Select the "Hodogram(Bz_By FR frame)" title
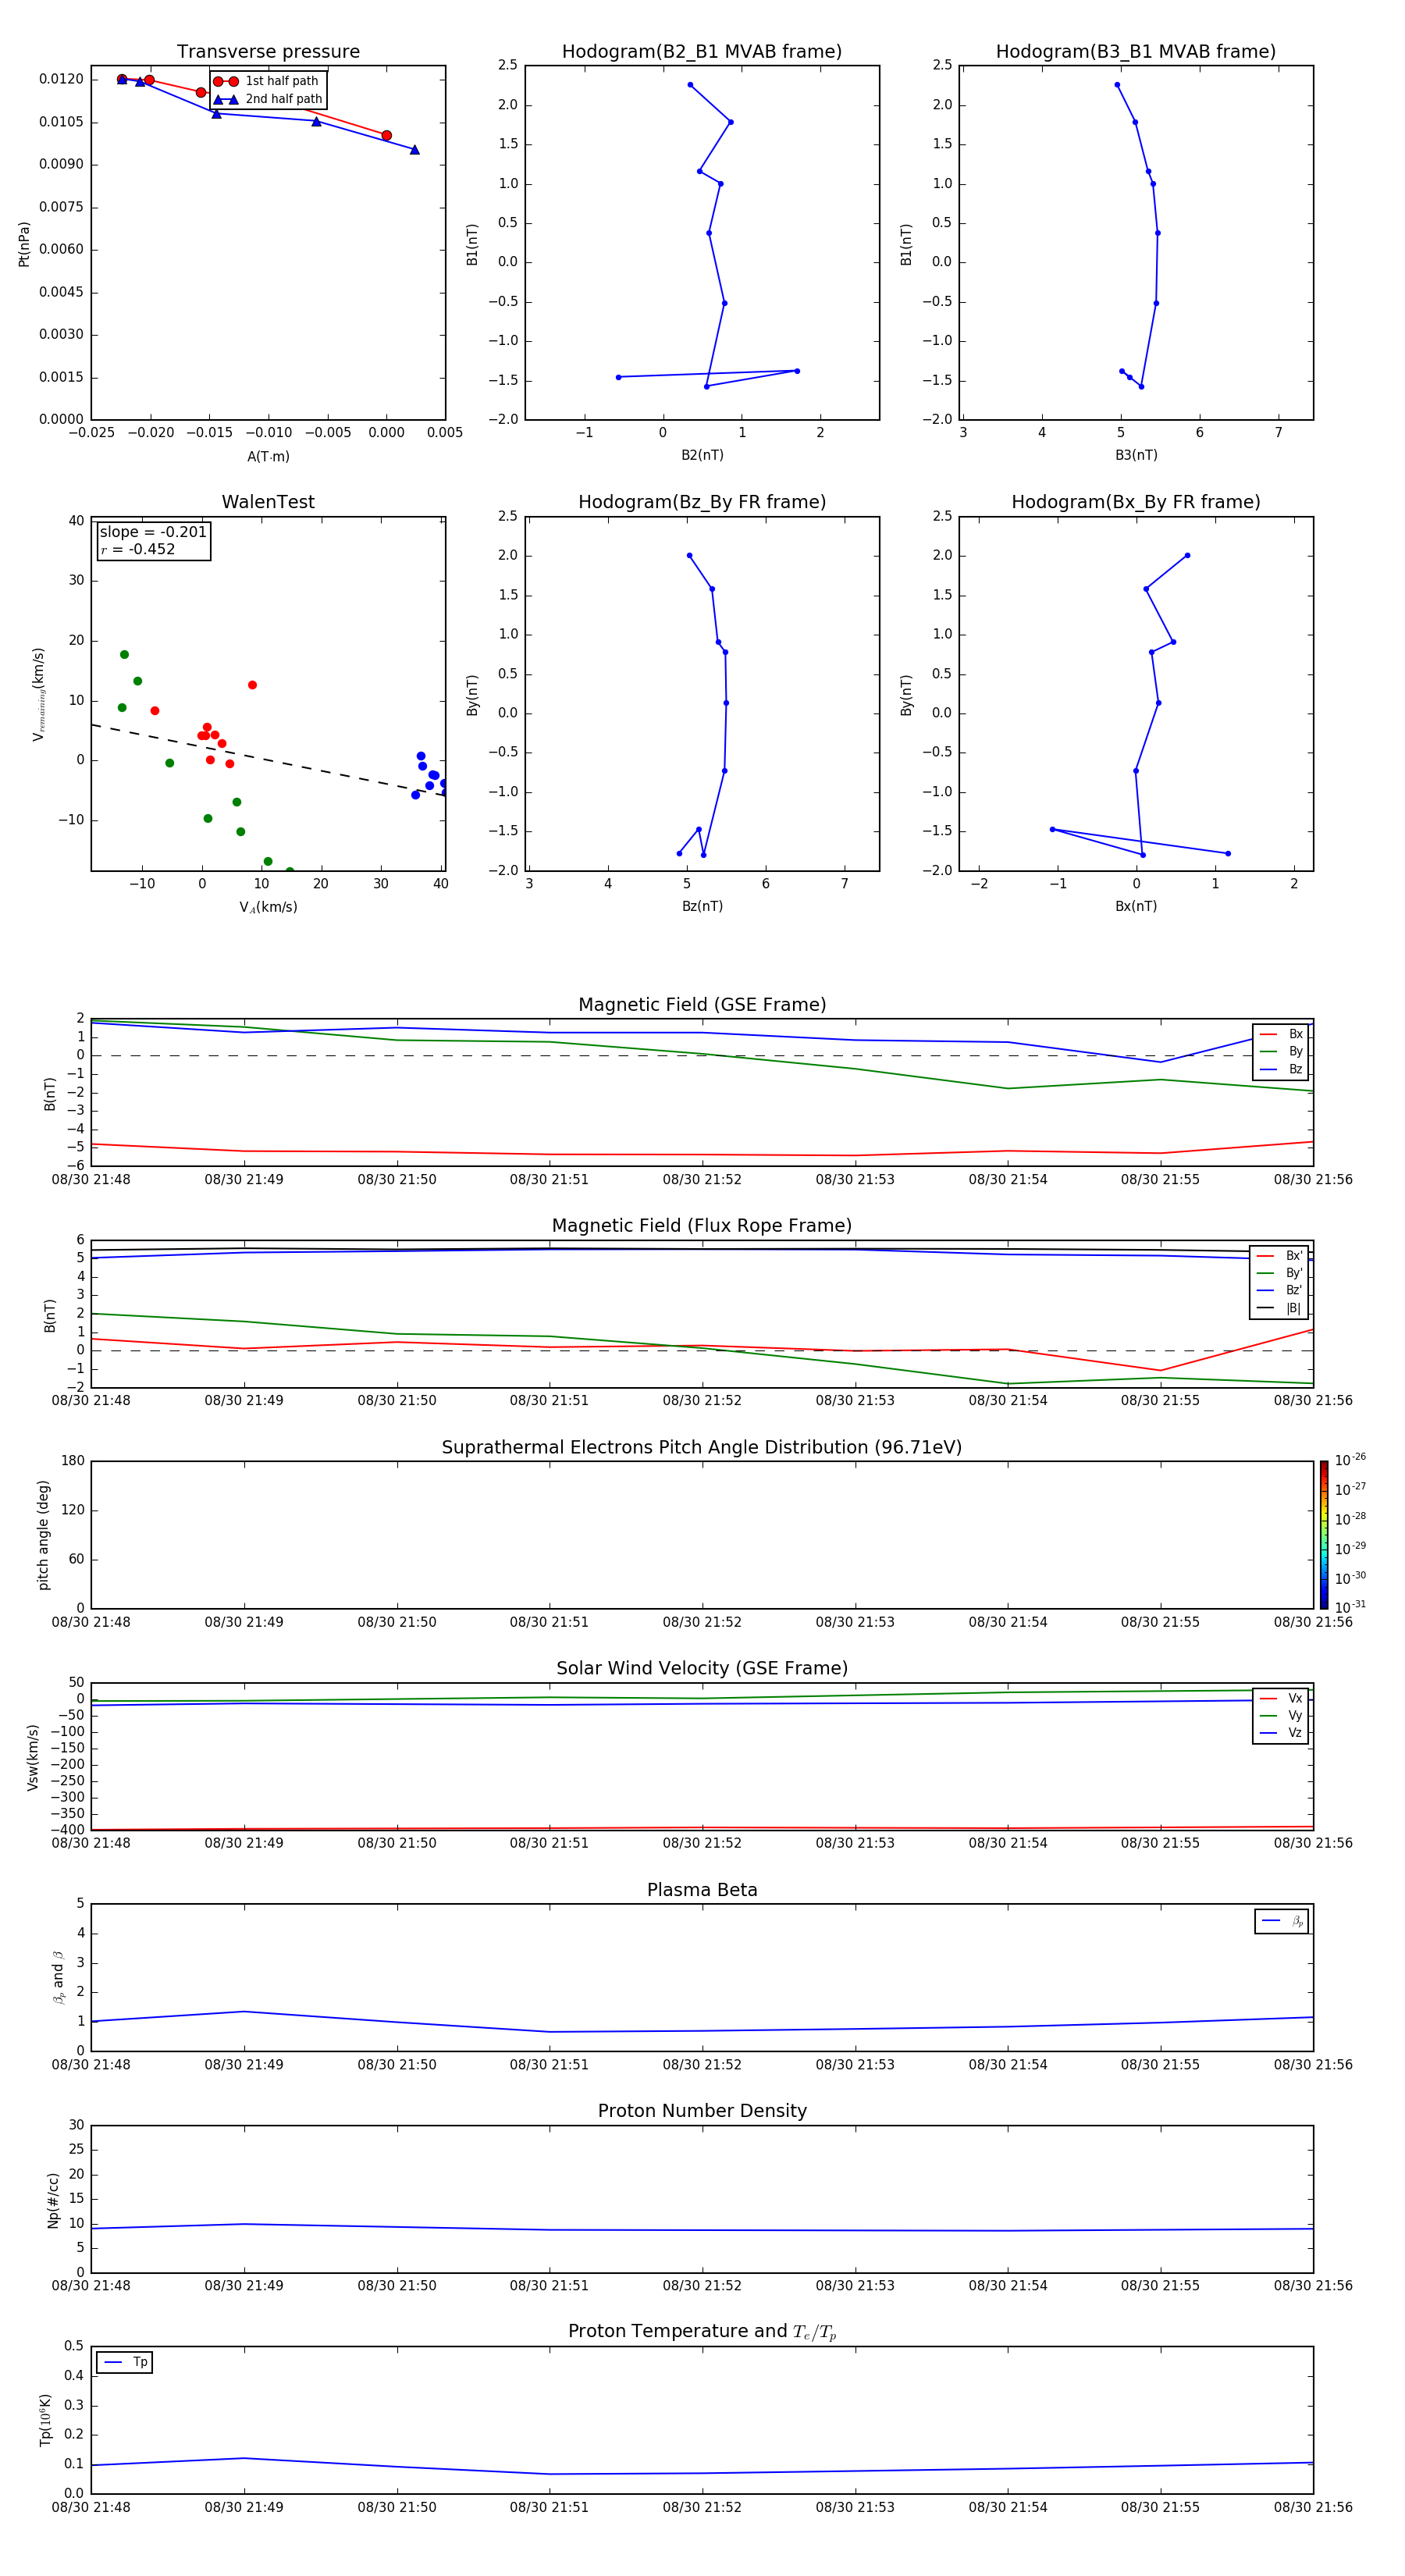The width and height of the screenshot is (1405, 2576). [702, 502]
